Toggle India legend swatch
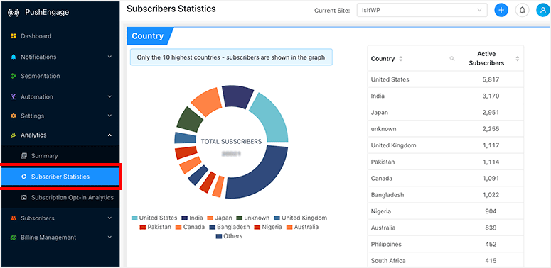 point(184,218)
